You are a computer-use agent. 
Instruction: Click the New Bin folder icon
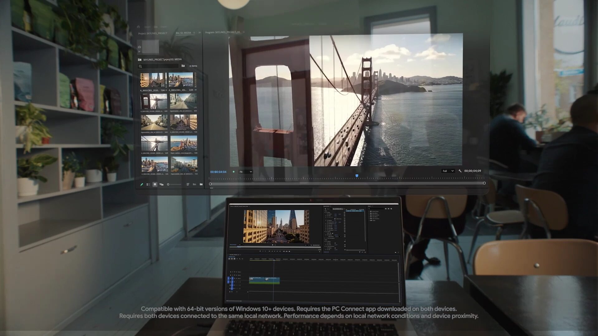pos(201,184)
